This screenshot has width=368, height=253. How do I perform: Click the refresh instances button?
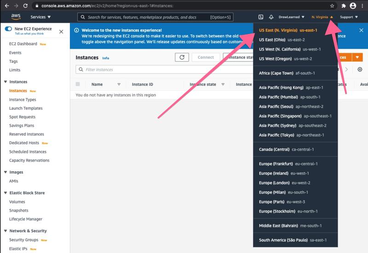click(182, 57)
